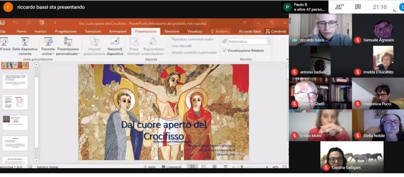The image size is (404, 177).
Task: Click the Normal view icon in status bar
Action: (x=192, y=167)
